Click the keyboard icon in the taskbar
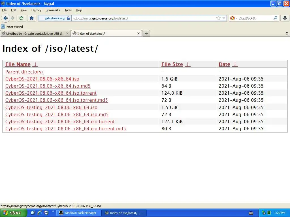290x217 pixels. (251, 213)
